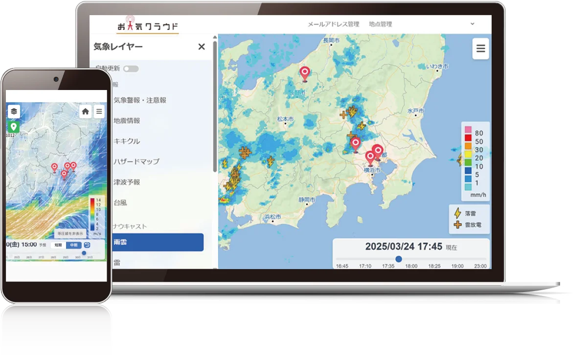This screenshot has width=587, height=364.
Task: Click the green 10 mm/h legend swatch
Action: 468,162
